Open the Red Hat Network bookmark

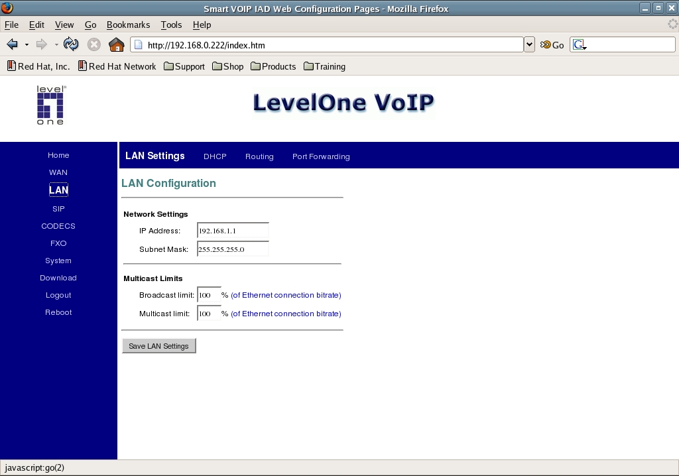(x=117, y=66)
